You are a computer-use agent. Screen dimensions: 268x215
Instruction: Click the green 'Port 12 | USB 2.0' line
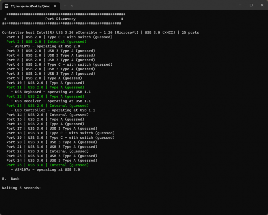click(45, 96)
